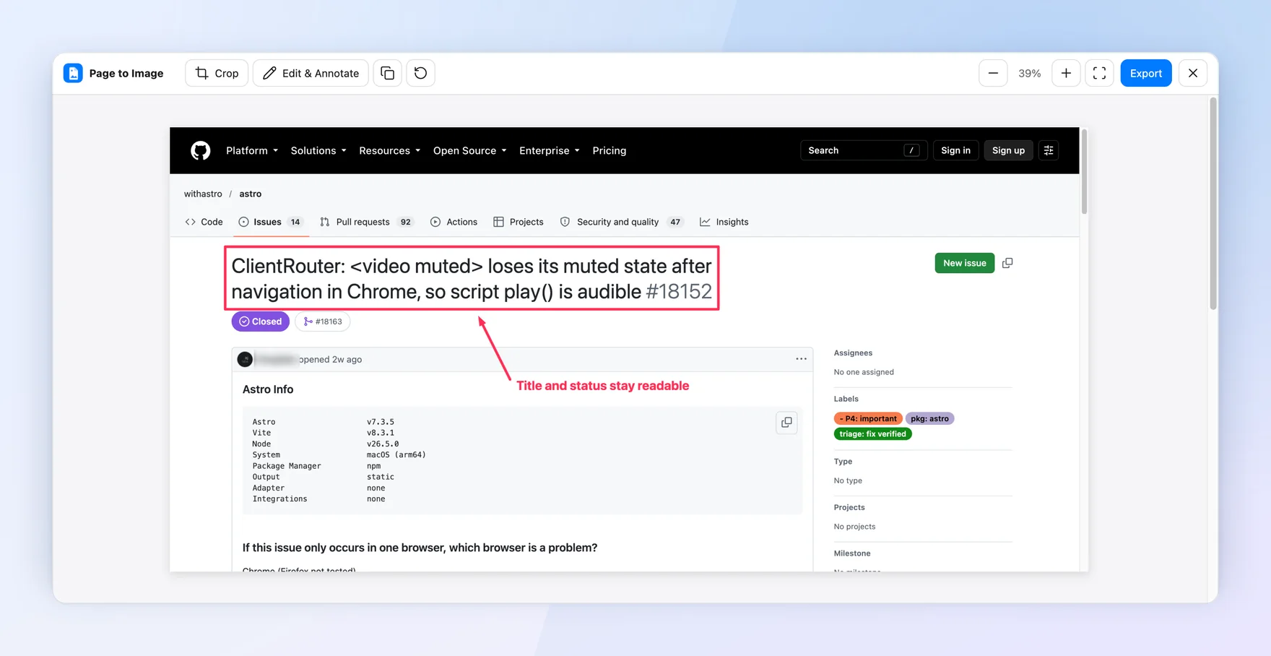Filter by triage: fix verified label
1271x656 pixels.
coord(872,433)
